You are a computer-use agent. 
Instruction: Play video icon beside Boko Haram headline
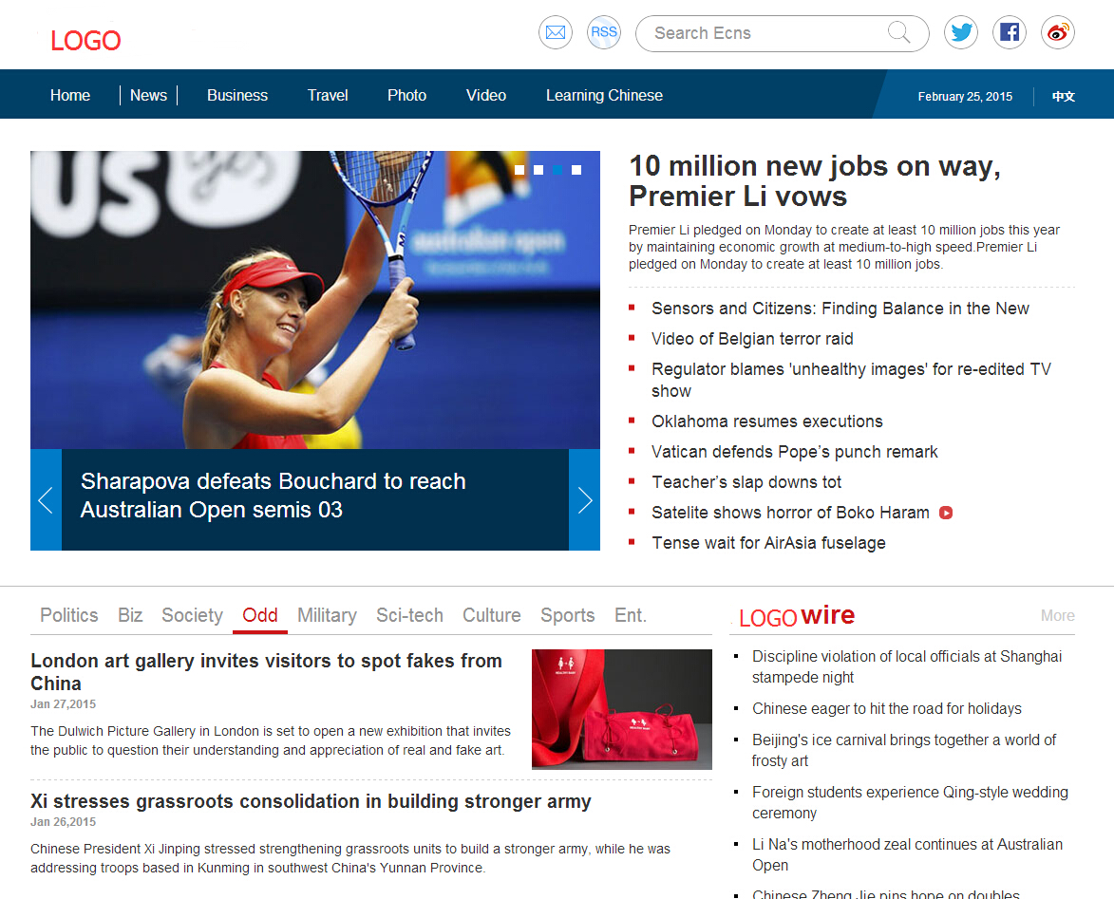click(x=946, y=513)
